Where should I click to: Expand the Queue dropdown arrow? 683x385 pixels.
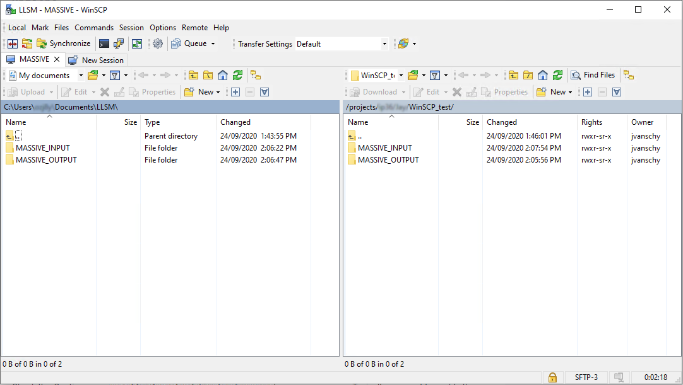pyautogui.click(x=213, y=44)
